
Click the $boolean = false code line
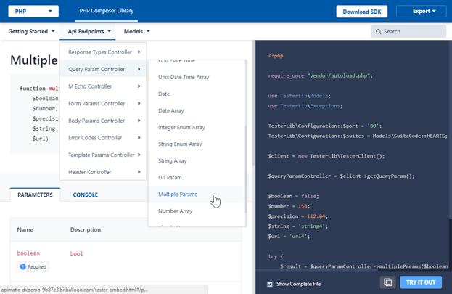(x=293, y=196)
